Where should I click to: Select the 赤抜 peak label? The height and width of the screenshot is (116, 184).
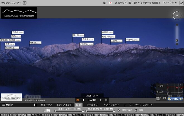pos(10,44)
